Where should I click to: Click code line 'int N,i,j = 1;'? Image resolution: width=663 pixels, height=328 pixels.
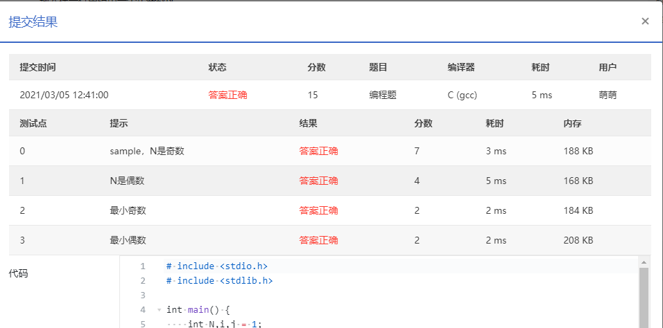[225, 325]
